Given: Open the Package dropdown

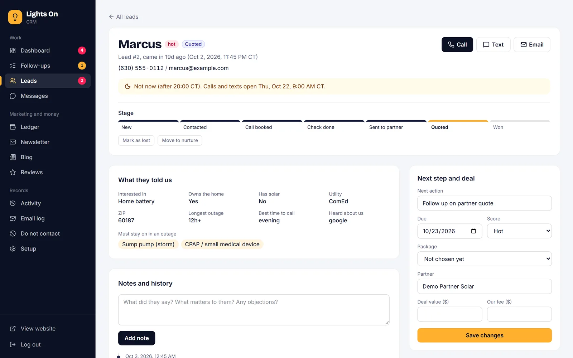Looking at the screenshot, I should [485, 259].
